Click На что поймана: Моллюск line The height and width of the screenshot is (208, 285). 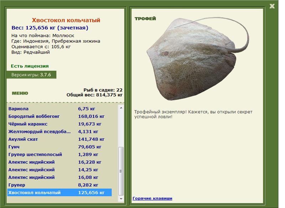coord(43,35)
